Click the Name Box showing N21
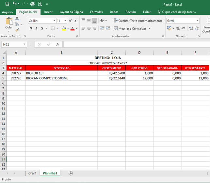Screen dimensions: 210x183 click(14, 44)
